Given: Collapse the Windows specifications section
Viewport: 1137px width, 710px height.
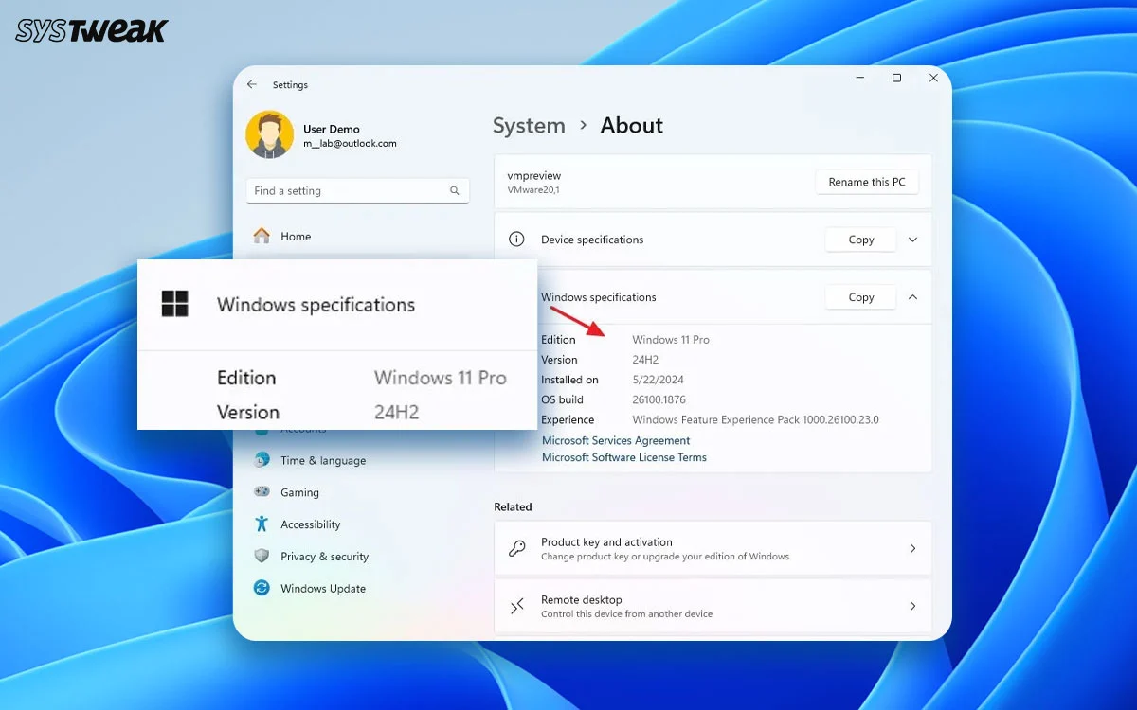Looking at the screenshot, I should point(912,297).
